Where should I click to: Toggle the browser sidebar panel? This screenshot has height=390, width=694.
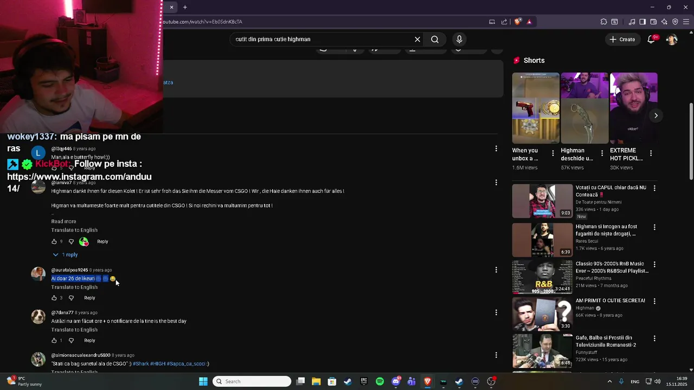pos(642,22)
